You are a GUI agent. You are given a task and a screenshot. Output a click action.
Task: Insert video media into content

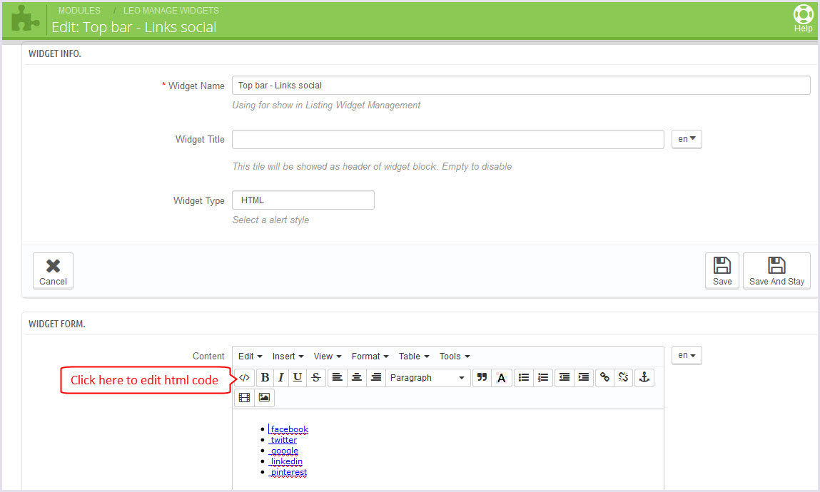point(245,398)
